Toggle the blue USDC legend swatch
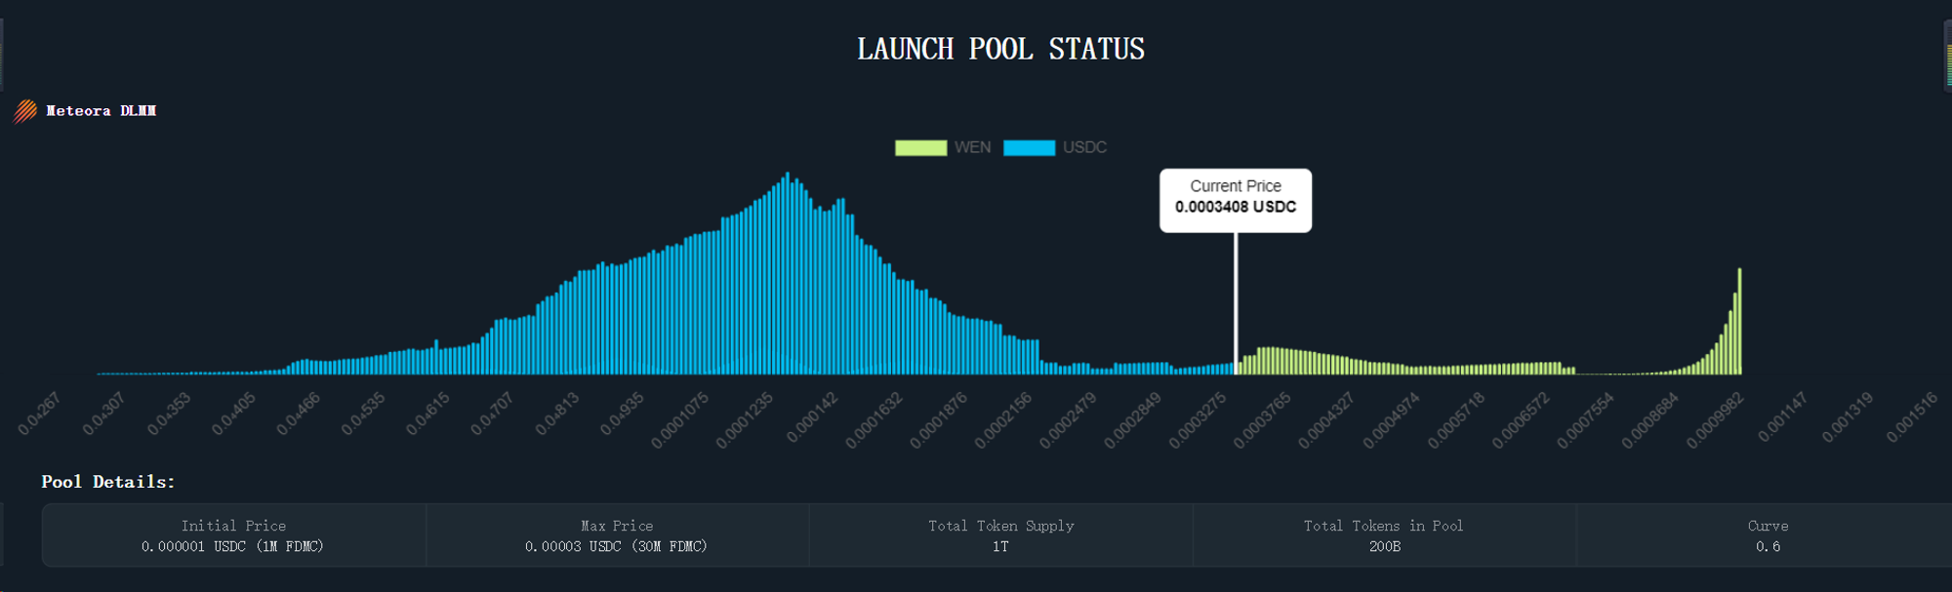 (1029, 147)
